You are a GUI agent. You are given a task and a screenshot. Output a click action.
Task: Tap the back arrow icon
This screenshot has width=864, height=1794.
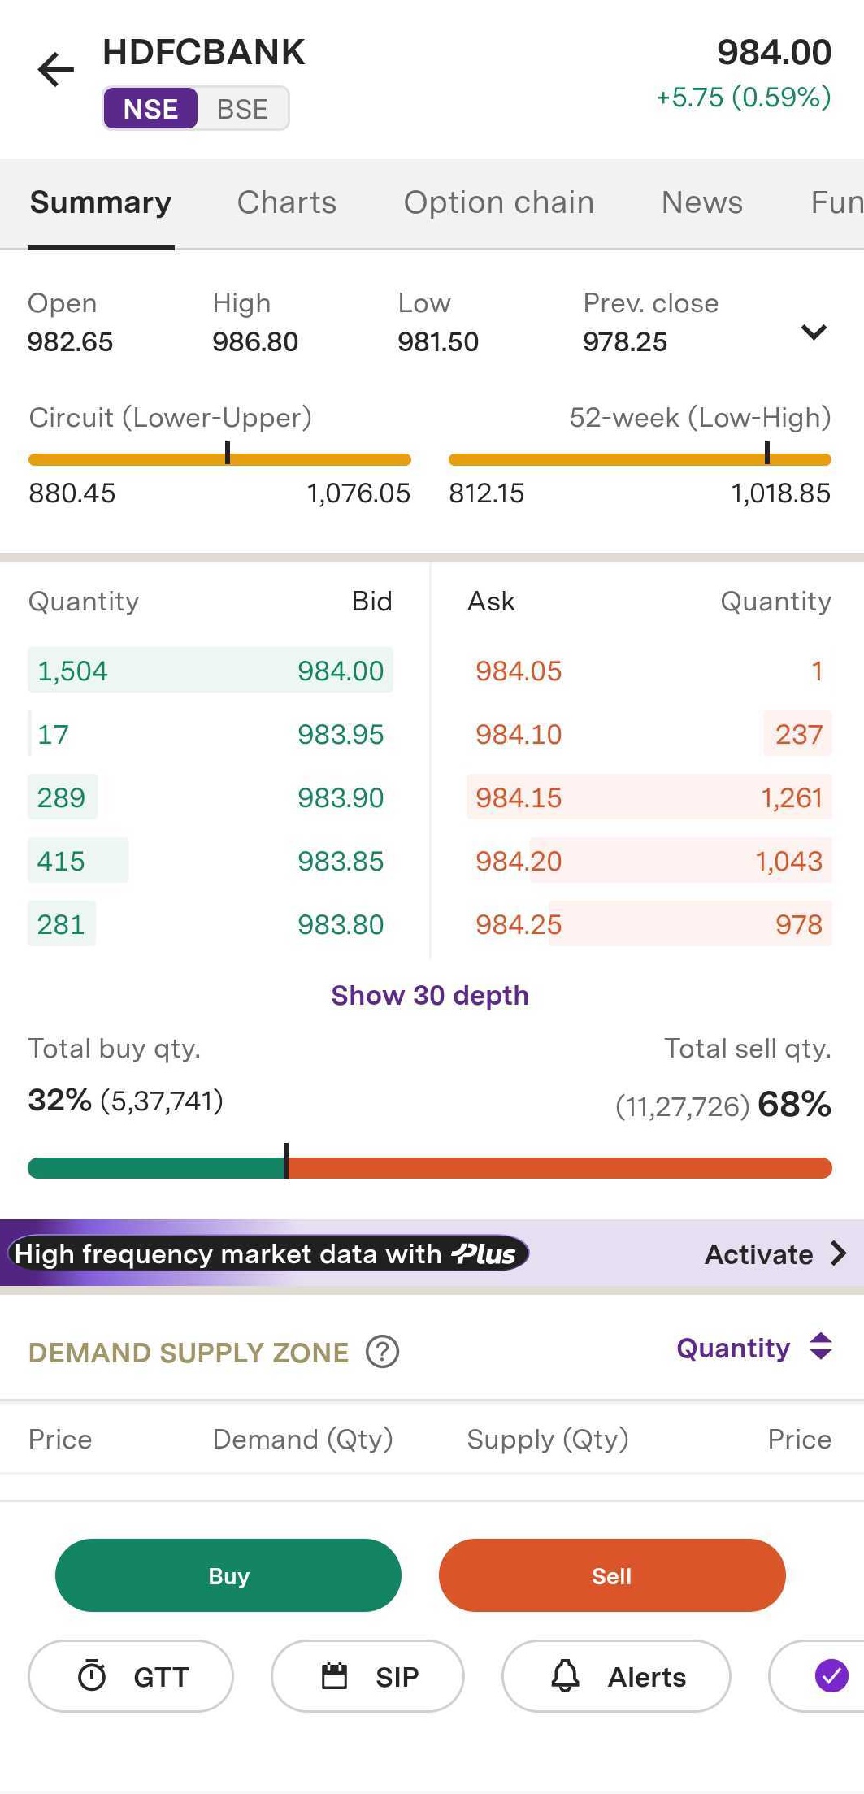click(55, 69)
